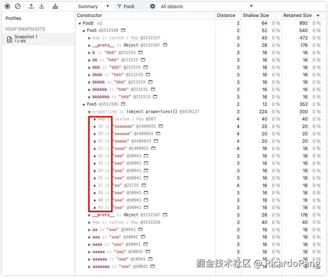Click shallow size value 224

263,112
